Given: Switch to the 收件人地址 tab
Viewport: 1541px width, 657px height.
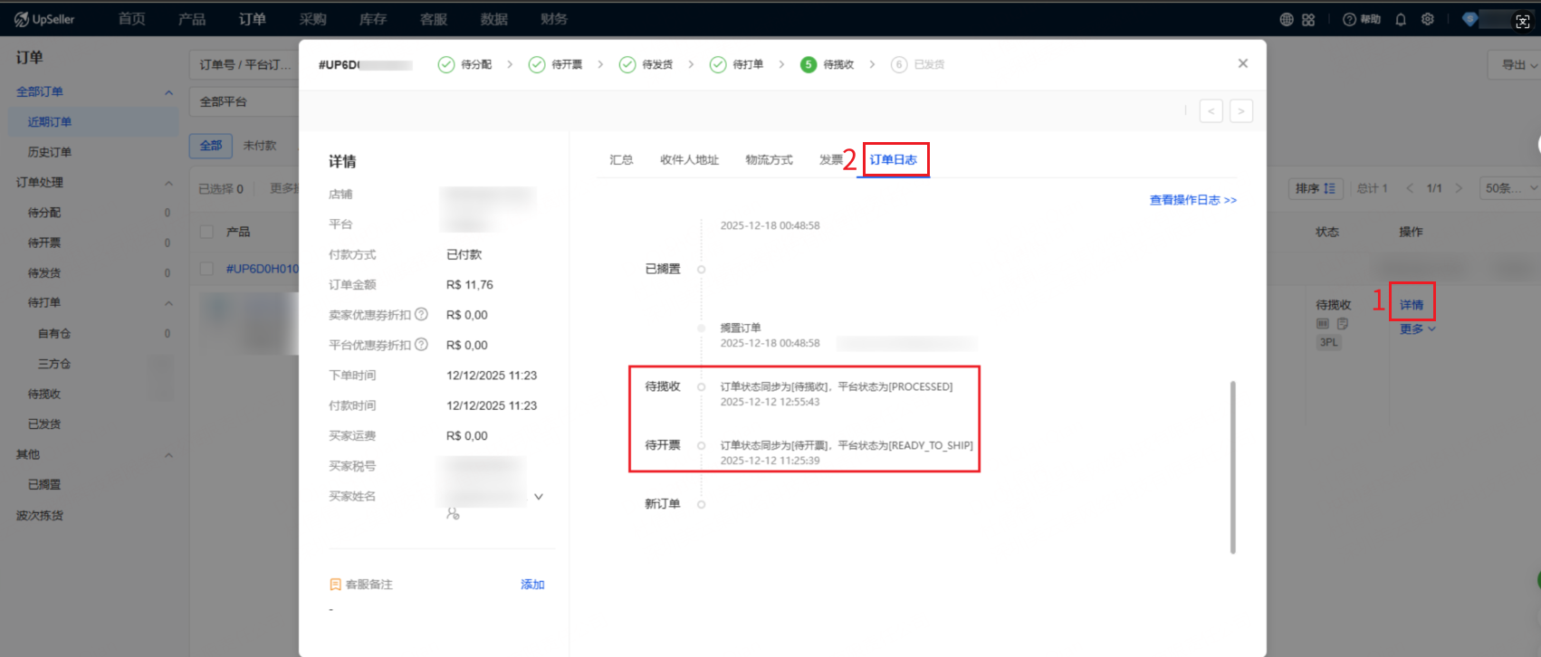Looking at the screenshot, I should coord(689,160).
